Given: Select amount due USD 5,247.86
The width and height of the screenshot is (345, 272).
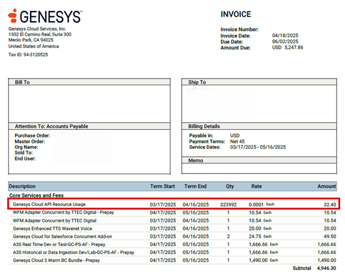Looking at the screenshot, I should (288, 47).
